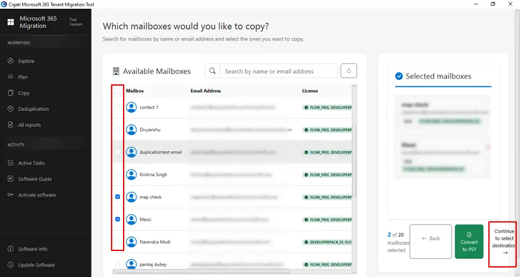Click the Plan list icon
Viewport: 520px width, 277px height.
pos(11,77)
